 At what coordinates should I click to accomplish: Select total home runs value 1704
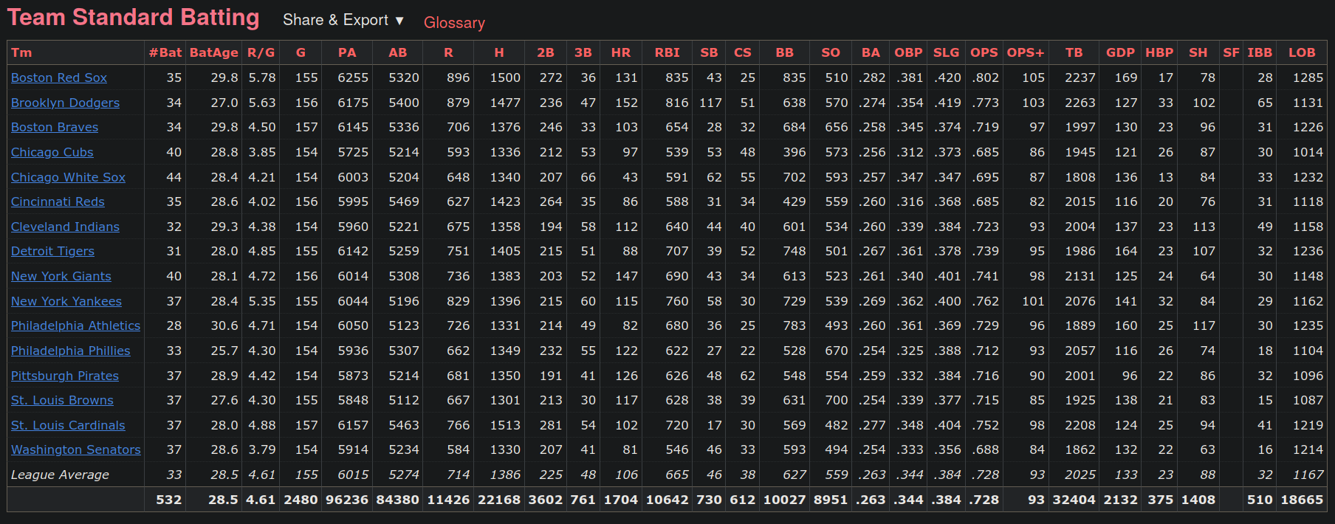click(621, 500)
